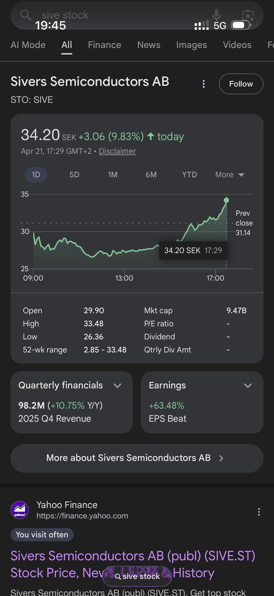This screenshot has width=274, height=596.
Task: Tap the 34.20 SEK price heading
Action: 49,135
